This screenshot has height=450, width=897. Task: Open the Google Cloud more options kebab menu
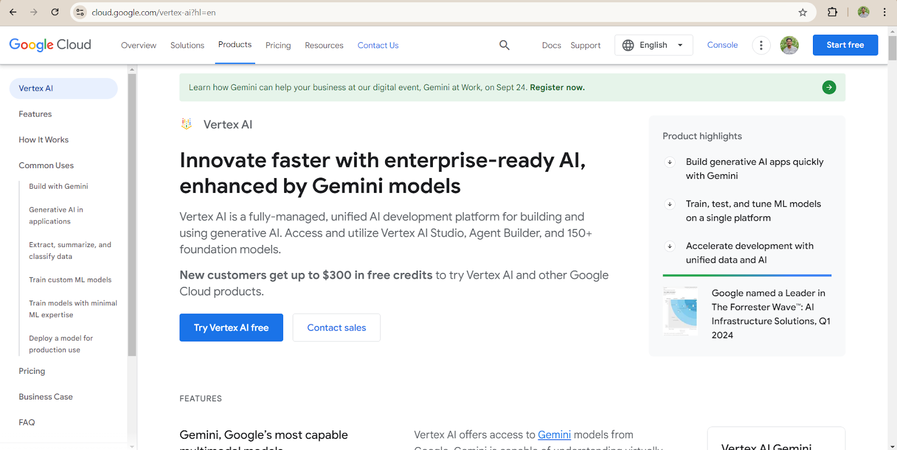(761, 45)
